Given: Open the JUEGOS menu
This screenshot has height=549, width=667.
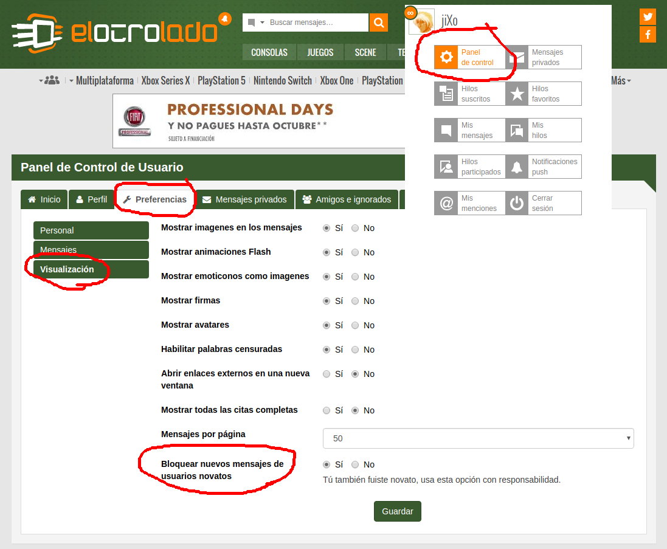Looking at the screenshot, I should tap(320, 52).
